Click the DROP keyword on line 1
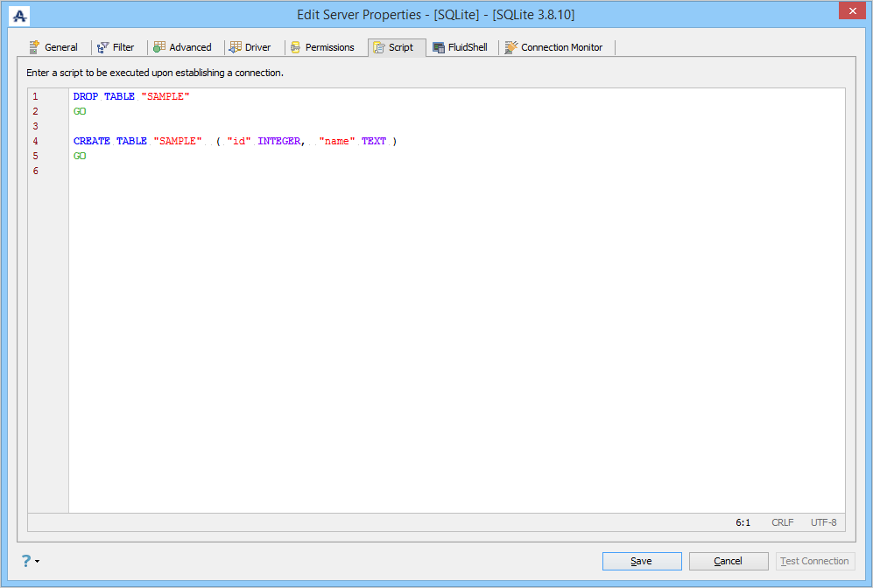This screenshot has width=873, height=588. [x=86, y=96]
